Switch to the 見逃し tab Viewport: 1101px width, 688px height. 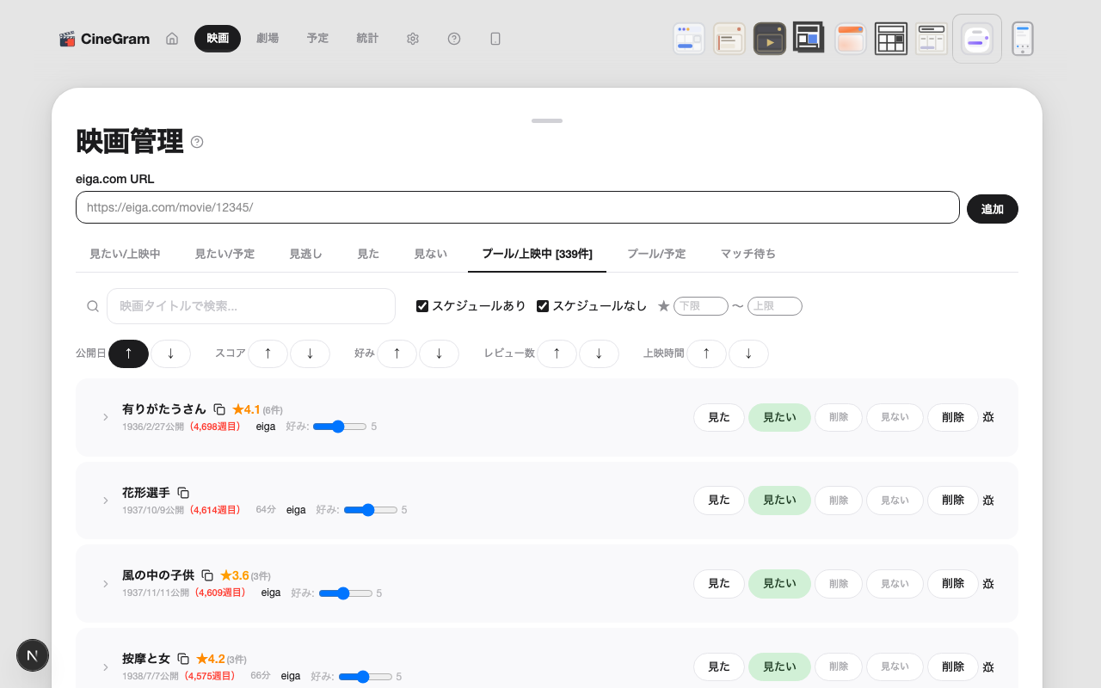(x=305, y=254)
